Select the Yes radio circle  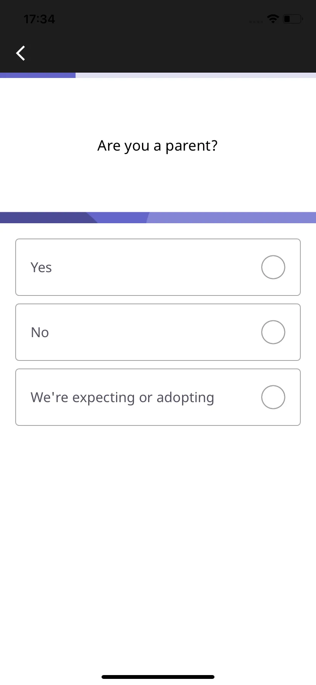click(x=273, y=267)
